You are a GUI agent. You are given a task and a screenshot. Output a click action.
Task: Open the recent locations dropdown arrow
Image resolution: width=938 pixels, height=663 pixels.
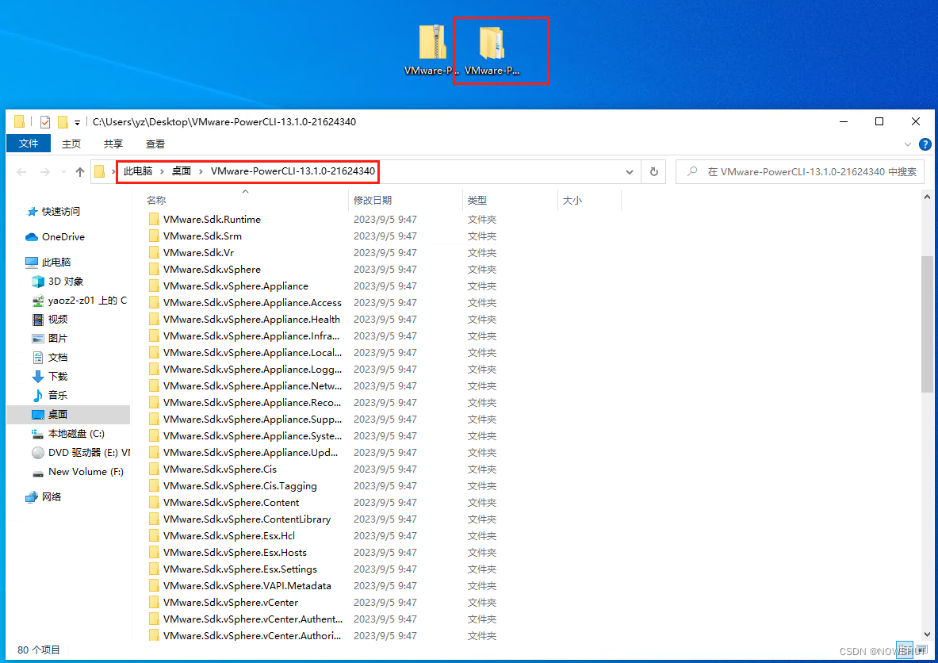click(x=63, y=172)
